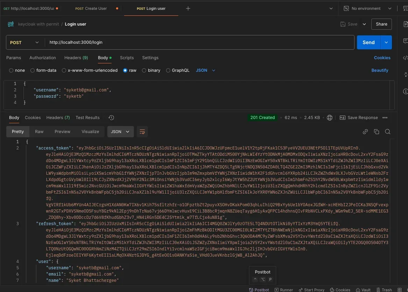Open the Send button dropdown arrow
This screenshot has width=408, height=292.
(x=386, y=42)
